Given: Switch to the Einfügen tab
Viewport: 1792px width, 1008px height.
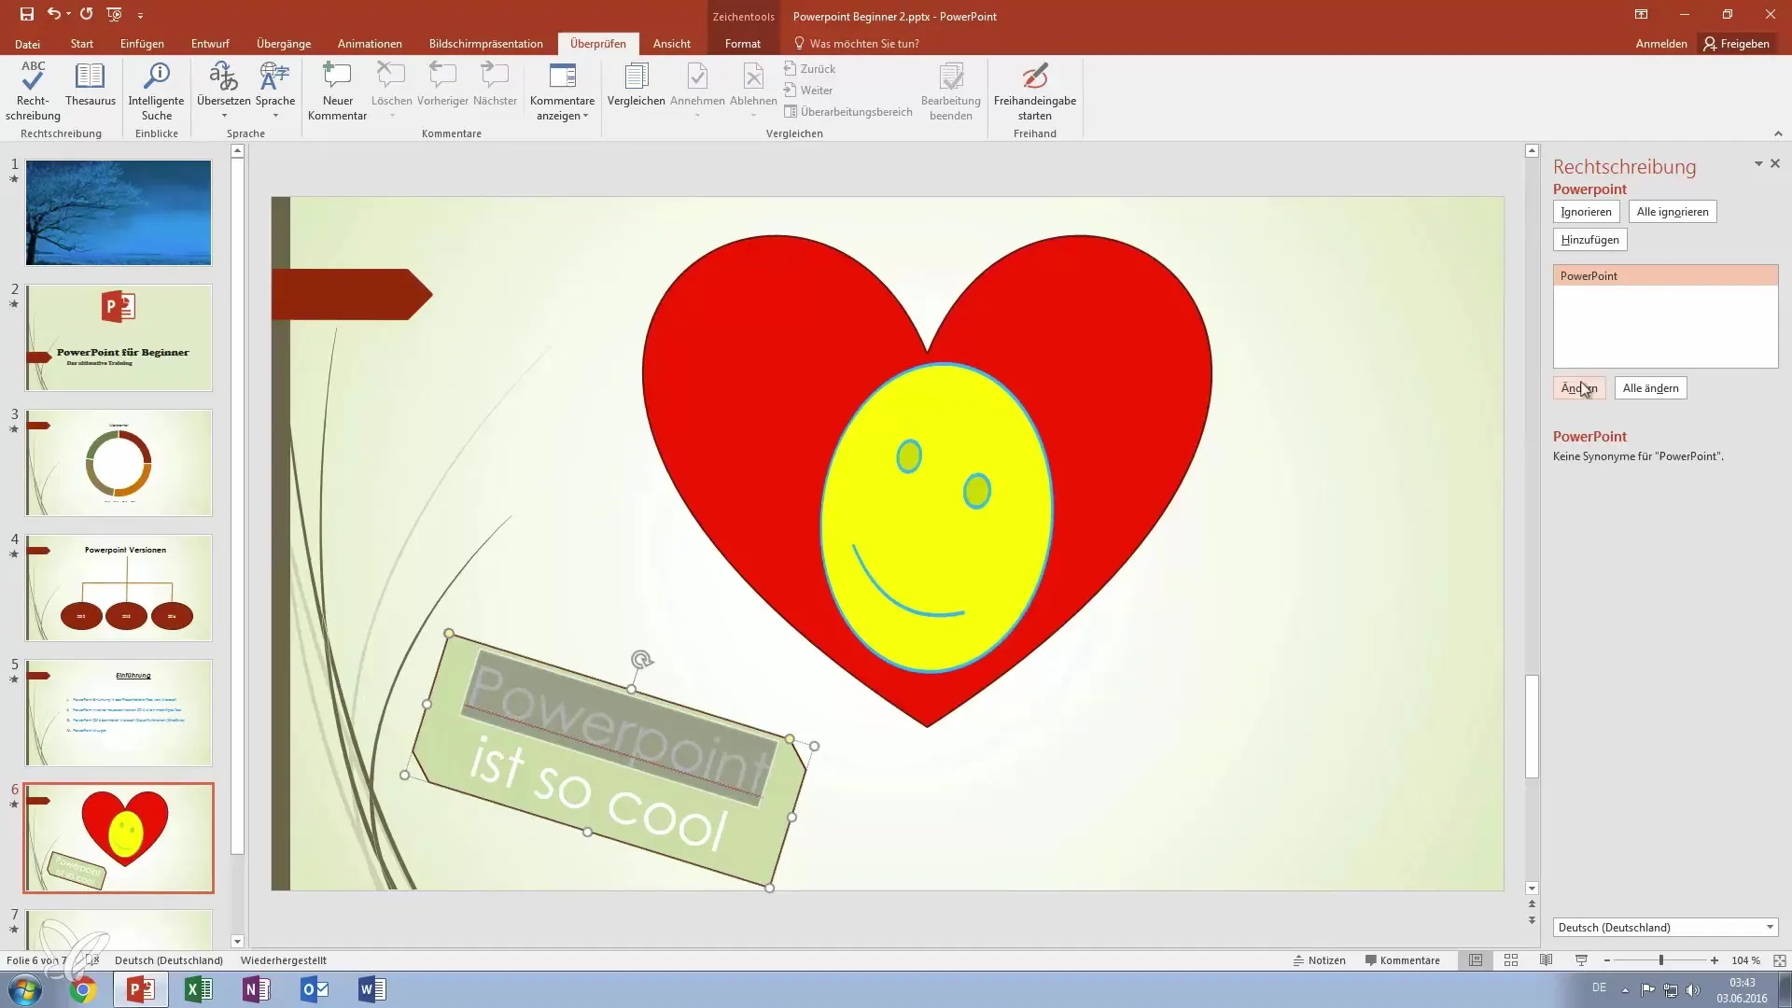Looking at the screenshot, I should (142, 44).
